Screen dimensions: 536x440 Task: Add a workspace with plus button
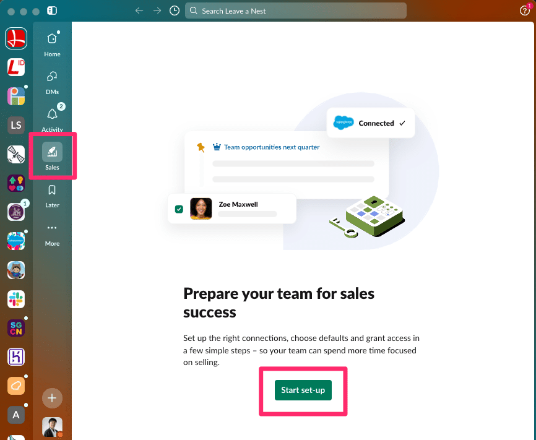click(x=52, y=398)
